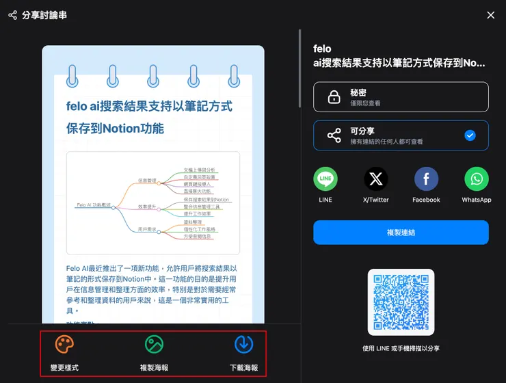
Task: Click the mind map image in poster
Action: click(x=153, y=203)
